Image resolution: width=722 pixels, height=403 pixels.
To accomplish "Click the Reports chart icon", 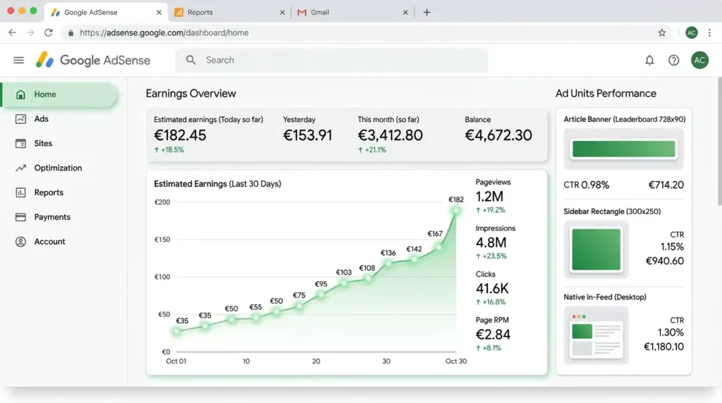I will [20, 192].
